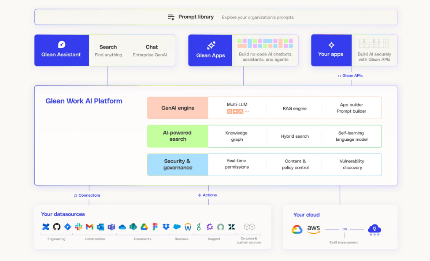
Task: Click the Google Cloud logo
Action: click(x=297, y=229)
